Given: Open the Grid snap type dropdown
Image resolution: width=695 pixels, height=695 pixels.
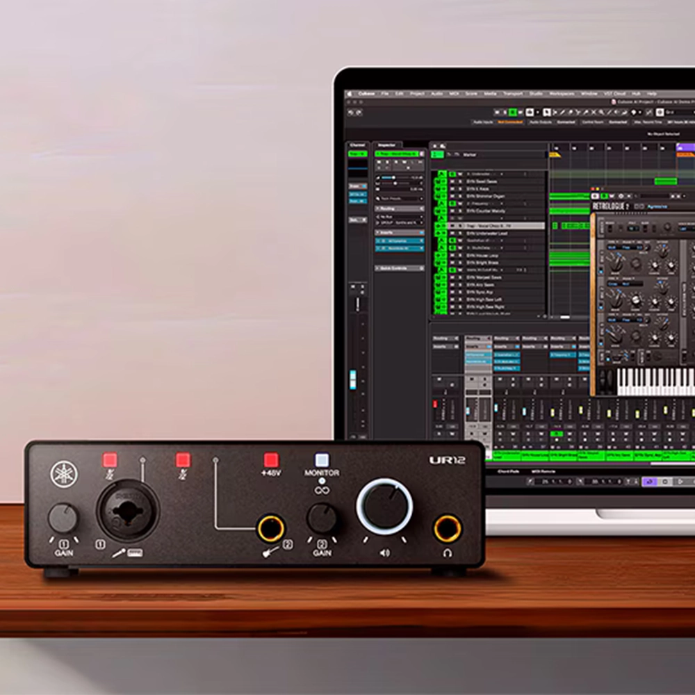Looking at the screenshot, I should (x=680, y=113).
